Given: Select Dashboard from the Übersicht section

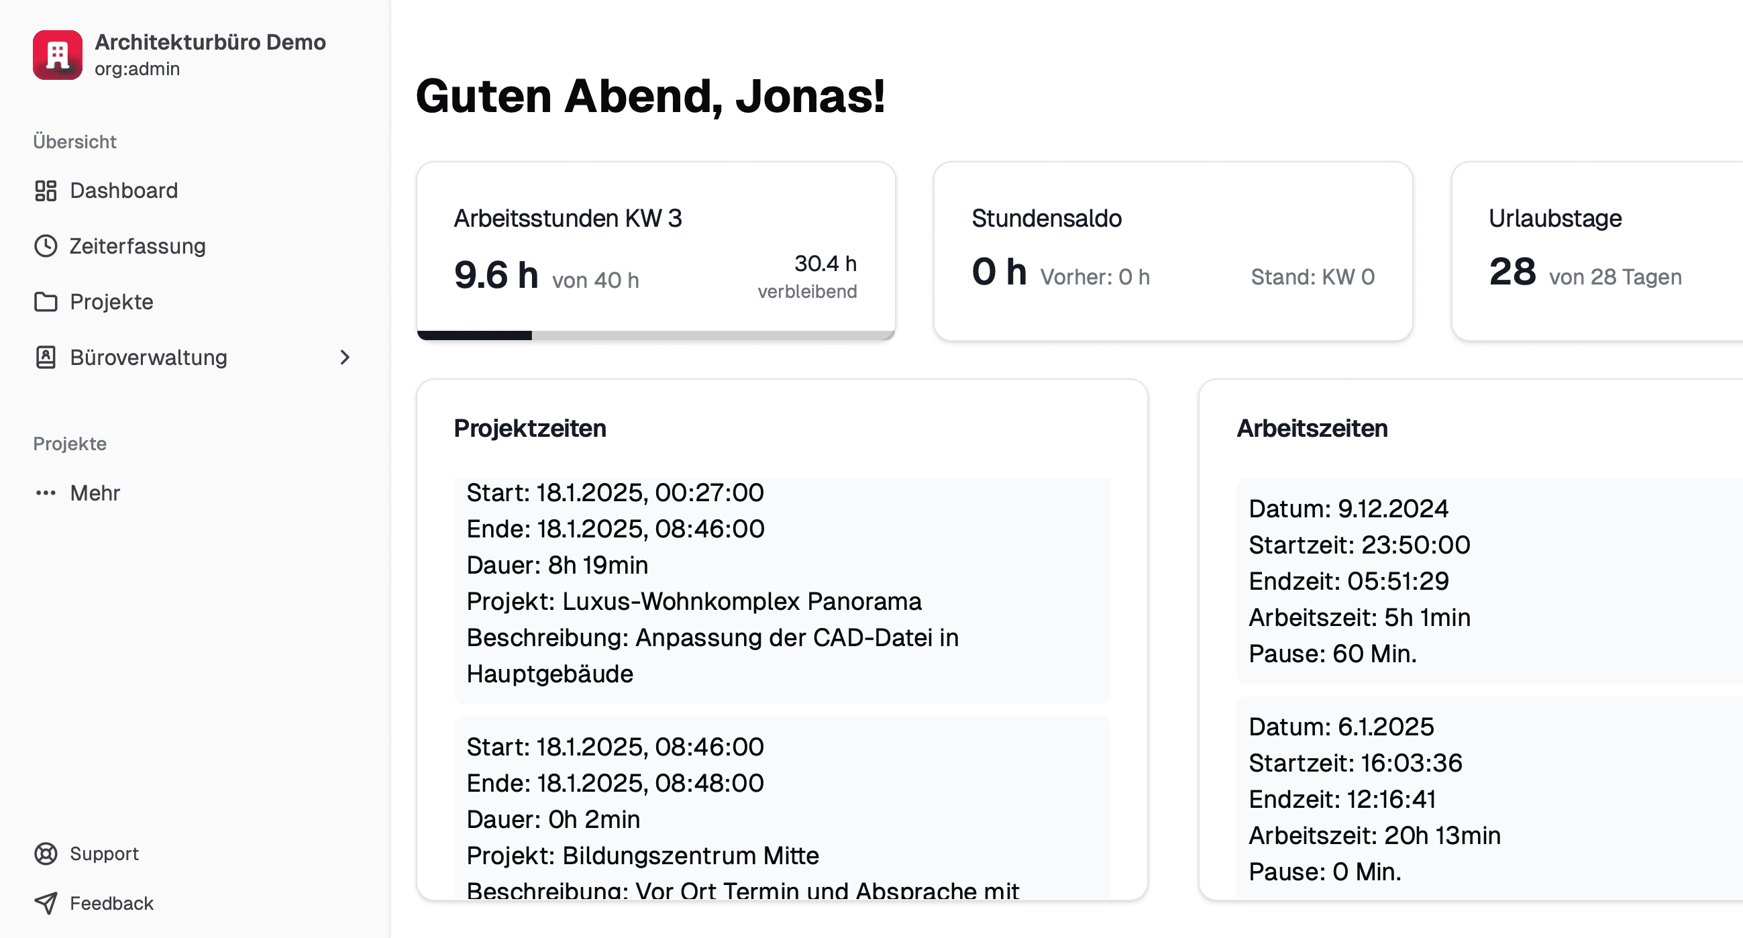Looking at the screenshot, I should tap(123, 191).
